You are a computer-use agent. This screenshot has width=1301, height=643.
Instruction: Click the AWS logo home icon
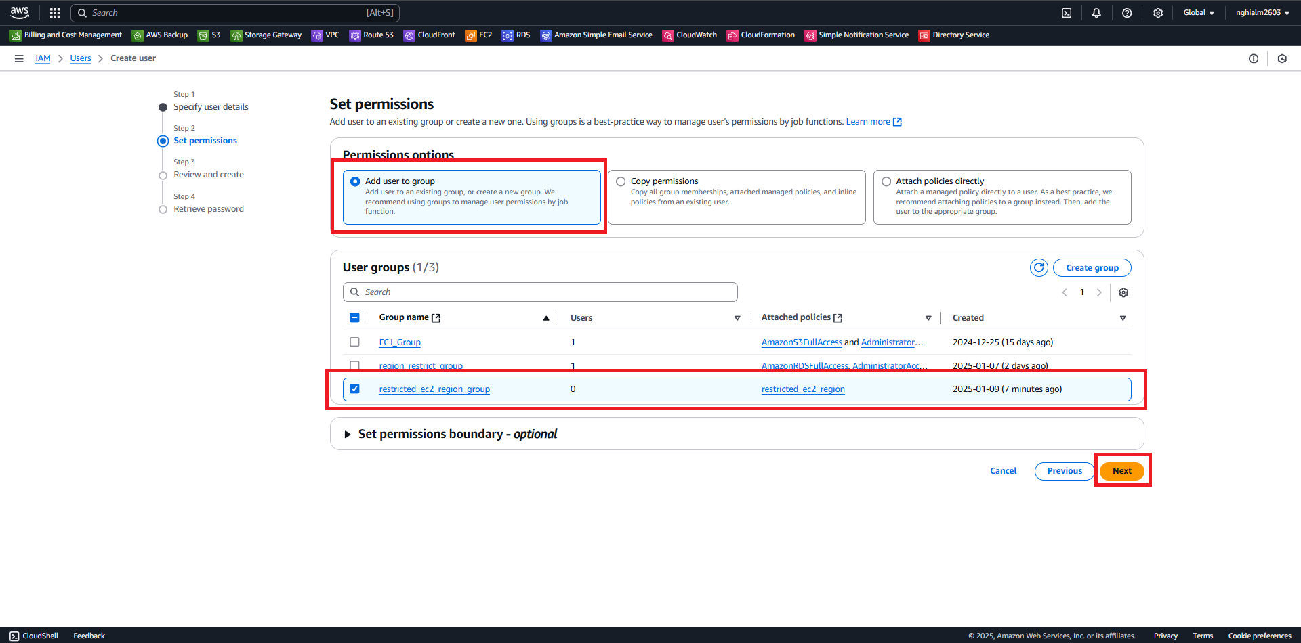click(x=19, y=12)
